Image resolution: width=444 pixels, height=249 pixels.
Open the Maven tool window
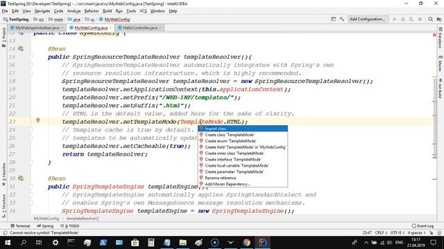tap(440, 64)
